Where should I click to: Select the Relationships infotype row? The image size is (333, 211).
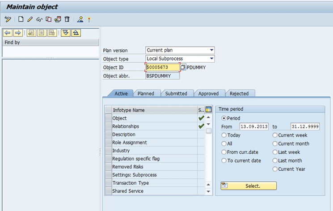155,126
